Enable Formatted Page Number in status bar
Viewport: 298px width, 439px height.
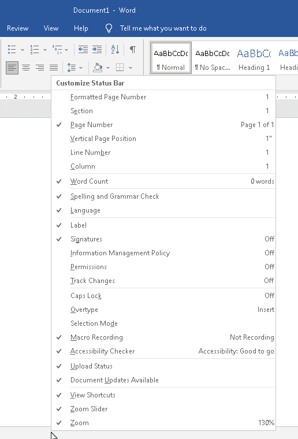[x=163, y=97]
